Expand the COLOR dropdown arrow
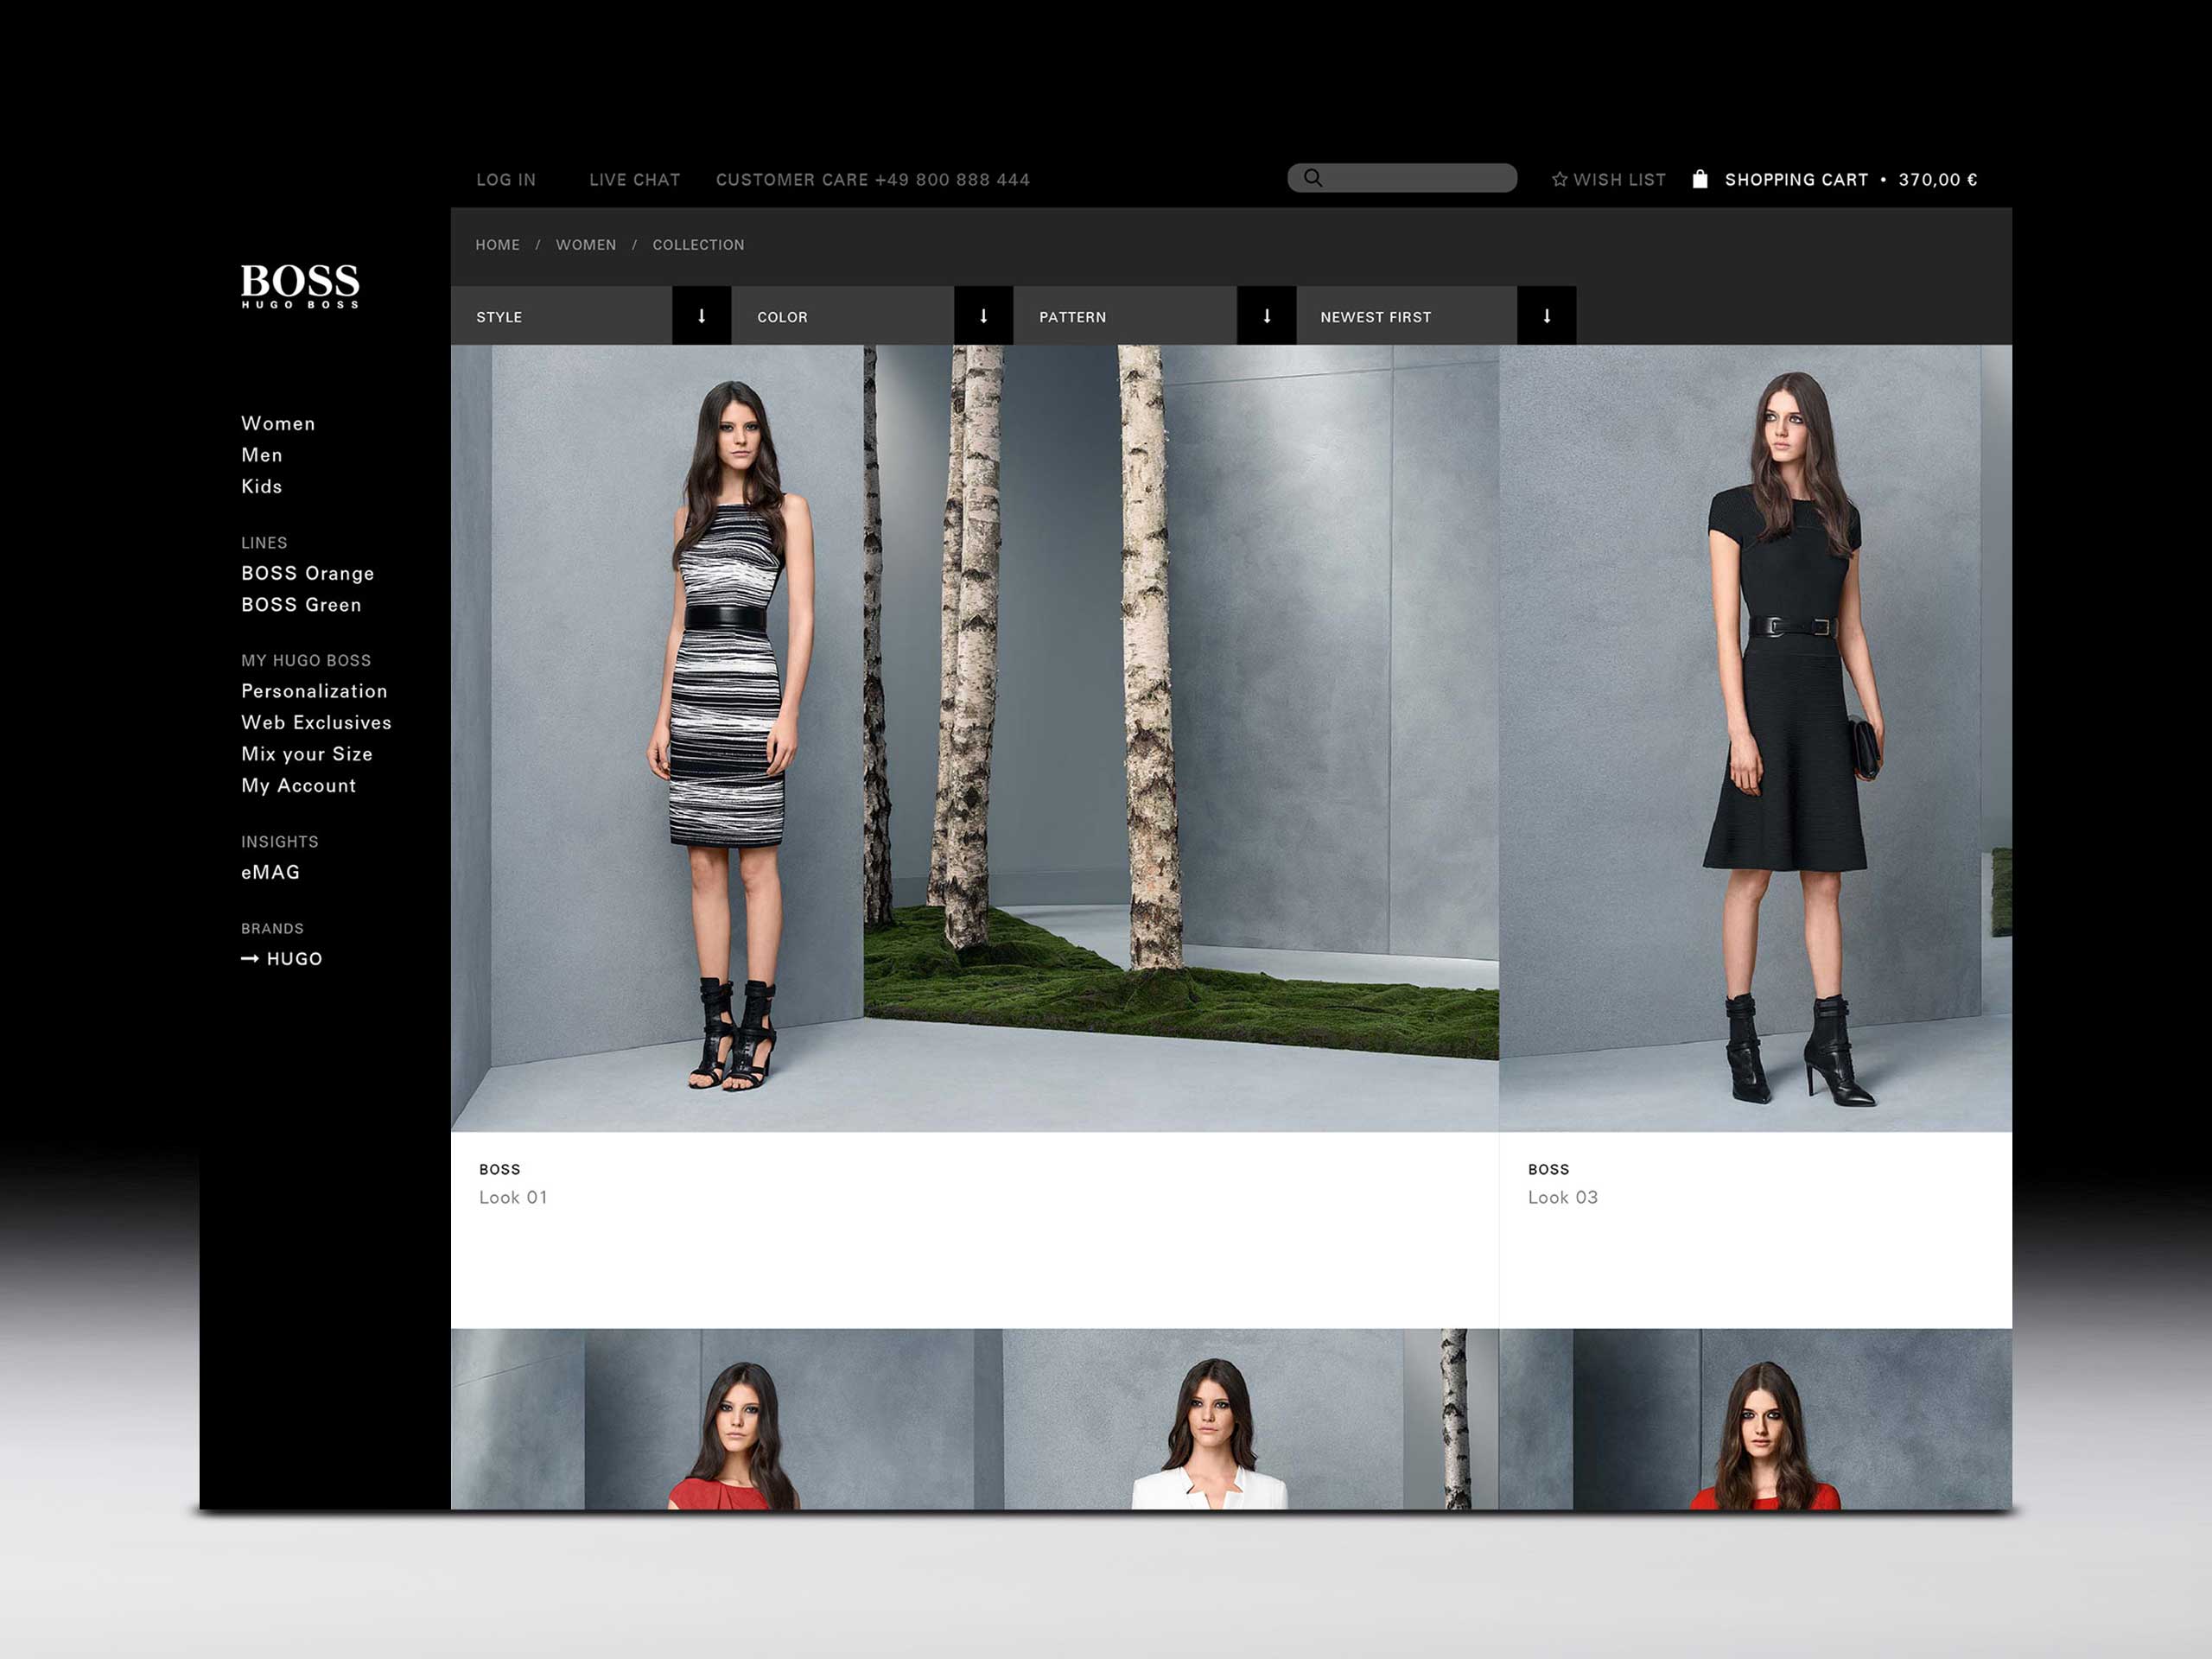2212x1659 pixels. (x=983, y=316)
